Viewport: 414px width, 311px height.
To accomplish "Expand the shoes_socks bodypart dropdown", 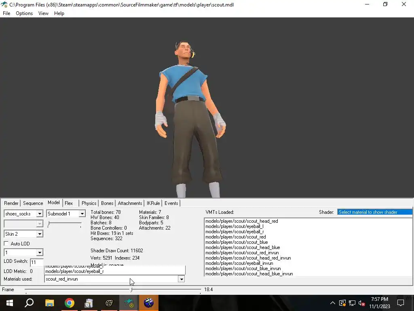I will (x=39, y=214).
